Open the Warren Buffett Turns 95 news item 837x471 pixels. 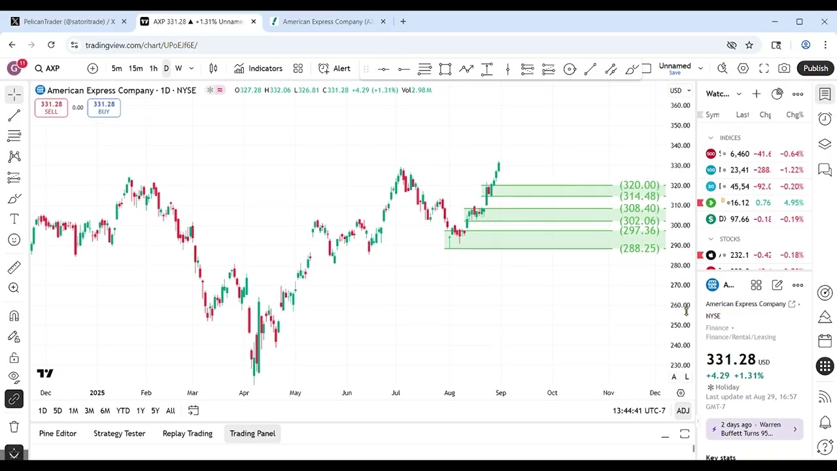click(x=755, y=429)
